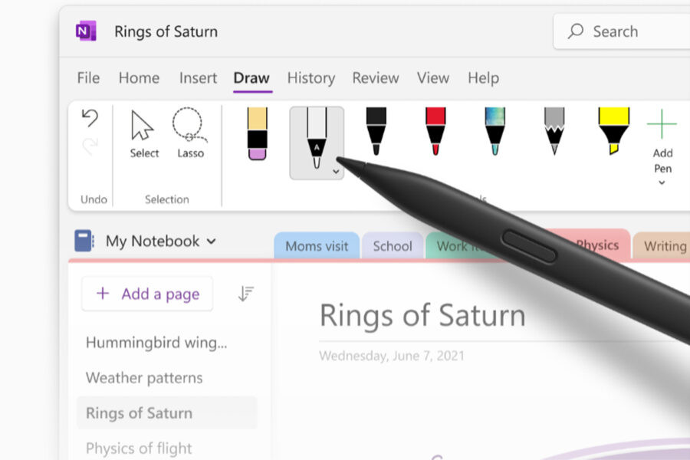690x460 pixels.
Task: Switch to the Insert tab
Action: coord(198,78)
